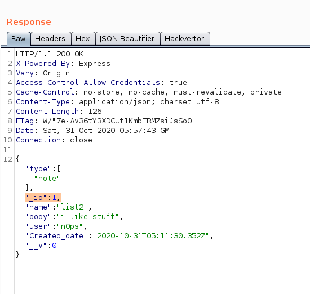Click the HTTP/1.1 200 OK status line
The height and width of the screenshot is (294, 310).
click(50, 54)
